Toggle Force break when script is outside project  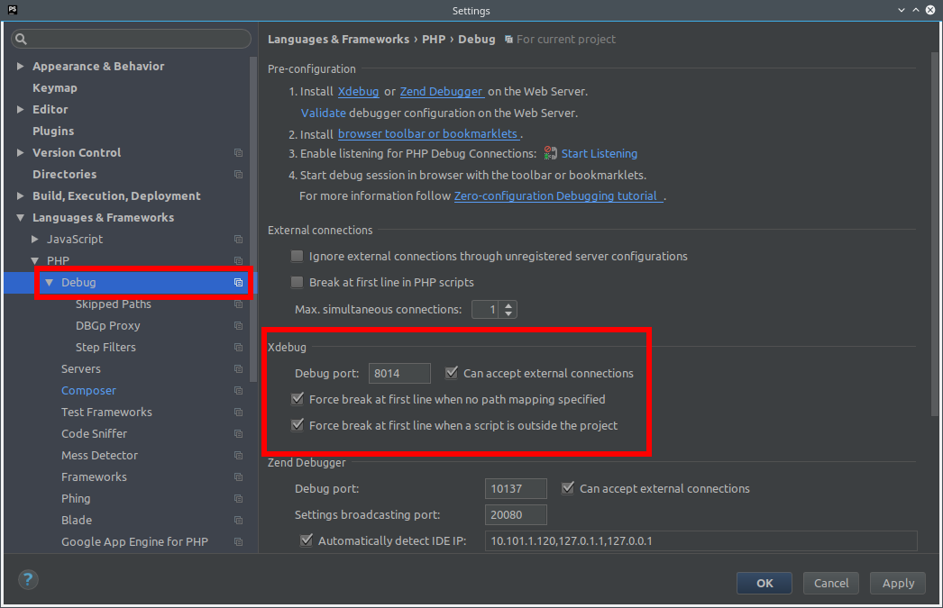(298, 425)
